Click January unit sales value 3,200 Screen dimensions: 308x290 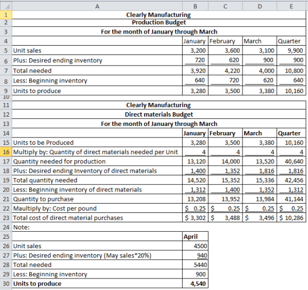click(x=198, y=51)
